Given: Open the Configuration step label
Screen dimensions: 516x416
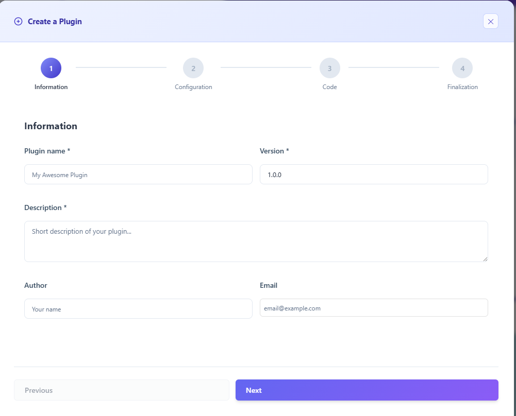Looking at the screenshot, I should click(x=193, y=86).
